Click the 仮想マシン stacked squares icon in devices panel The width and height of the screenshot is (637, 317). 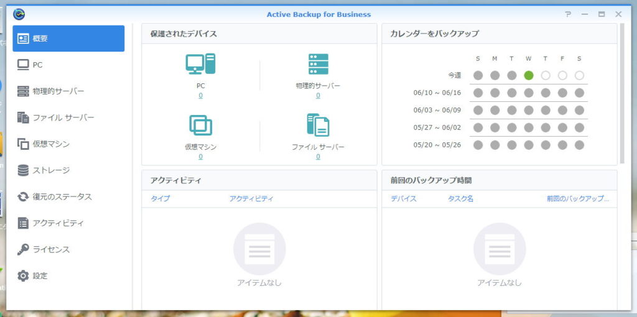point(201,126)
